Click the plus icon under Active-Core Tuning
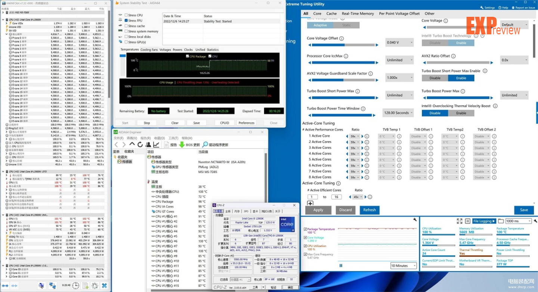Image resolution: width=538 pixels, height=292 pixels. point(310,204)
